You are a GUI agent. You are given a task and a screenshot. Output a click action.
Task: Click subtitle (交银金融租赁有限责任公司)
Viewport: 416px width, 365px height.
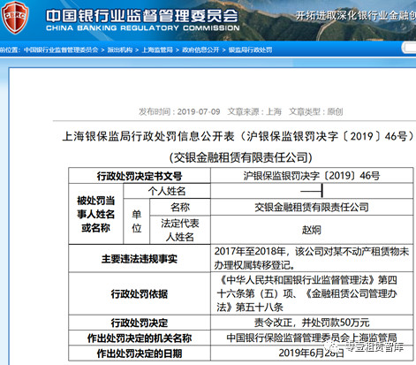click(x=240, y=157)
